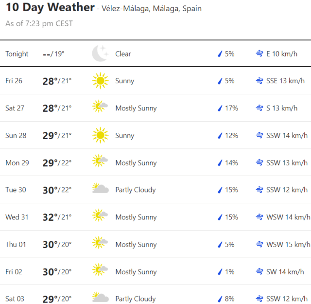Screen dimensions: 311x304
Task: Click the mostly sunny icon for Sat 27
Action: tap(100, 108)
